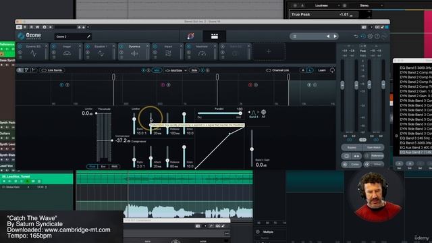Open the DAW plugin preset dropdown arrow
Viewport: 432px width, 243px height.
(x=88, y=27)
